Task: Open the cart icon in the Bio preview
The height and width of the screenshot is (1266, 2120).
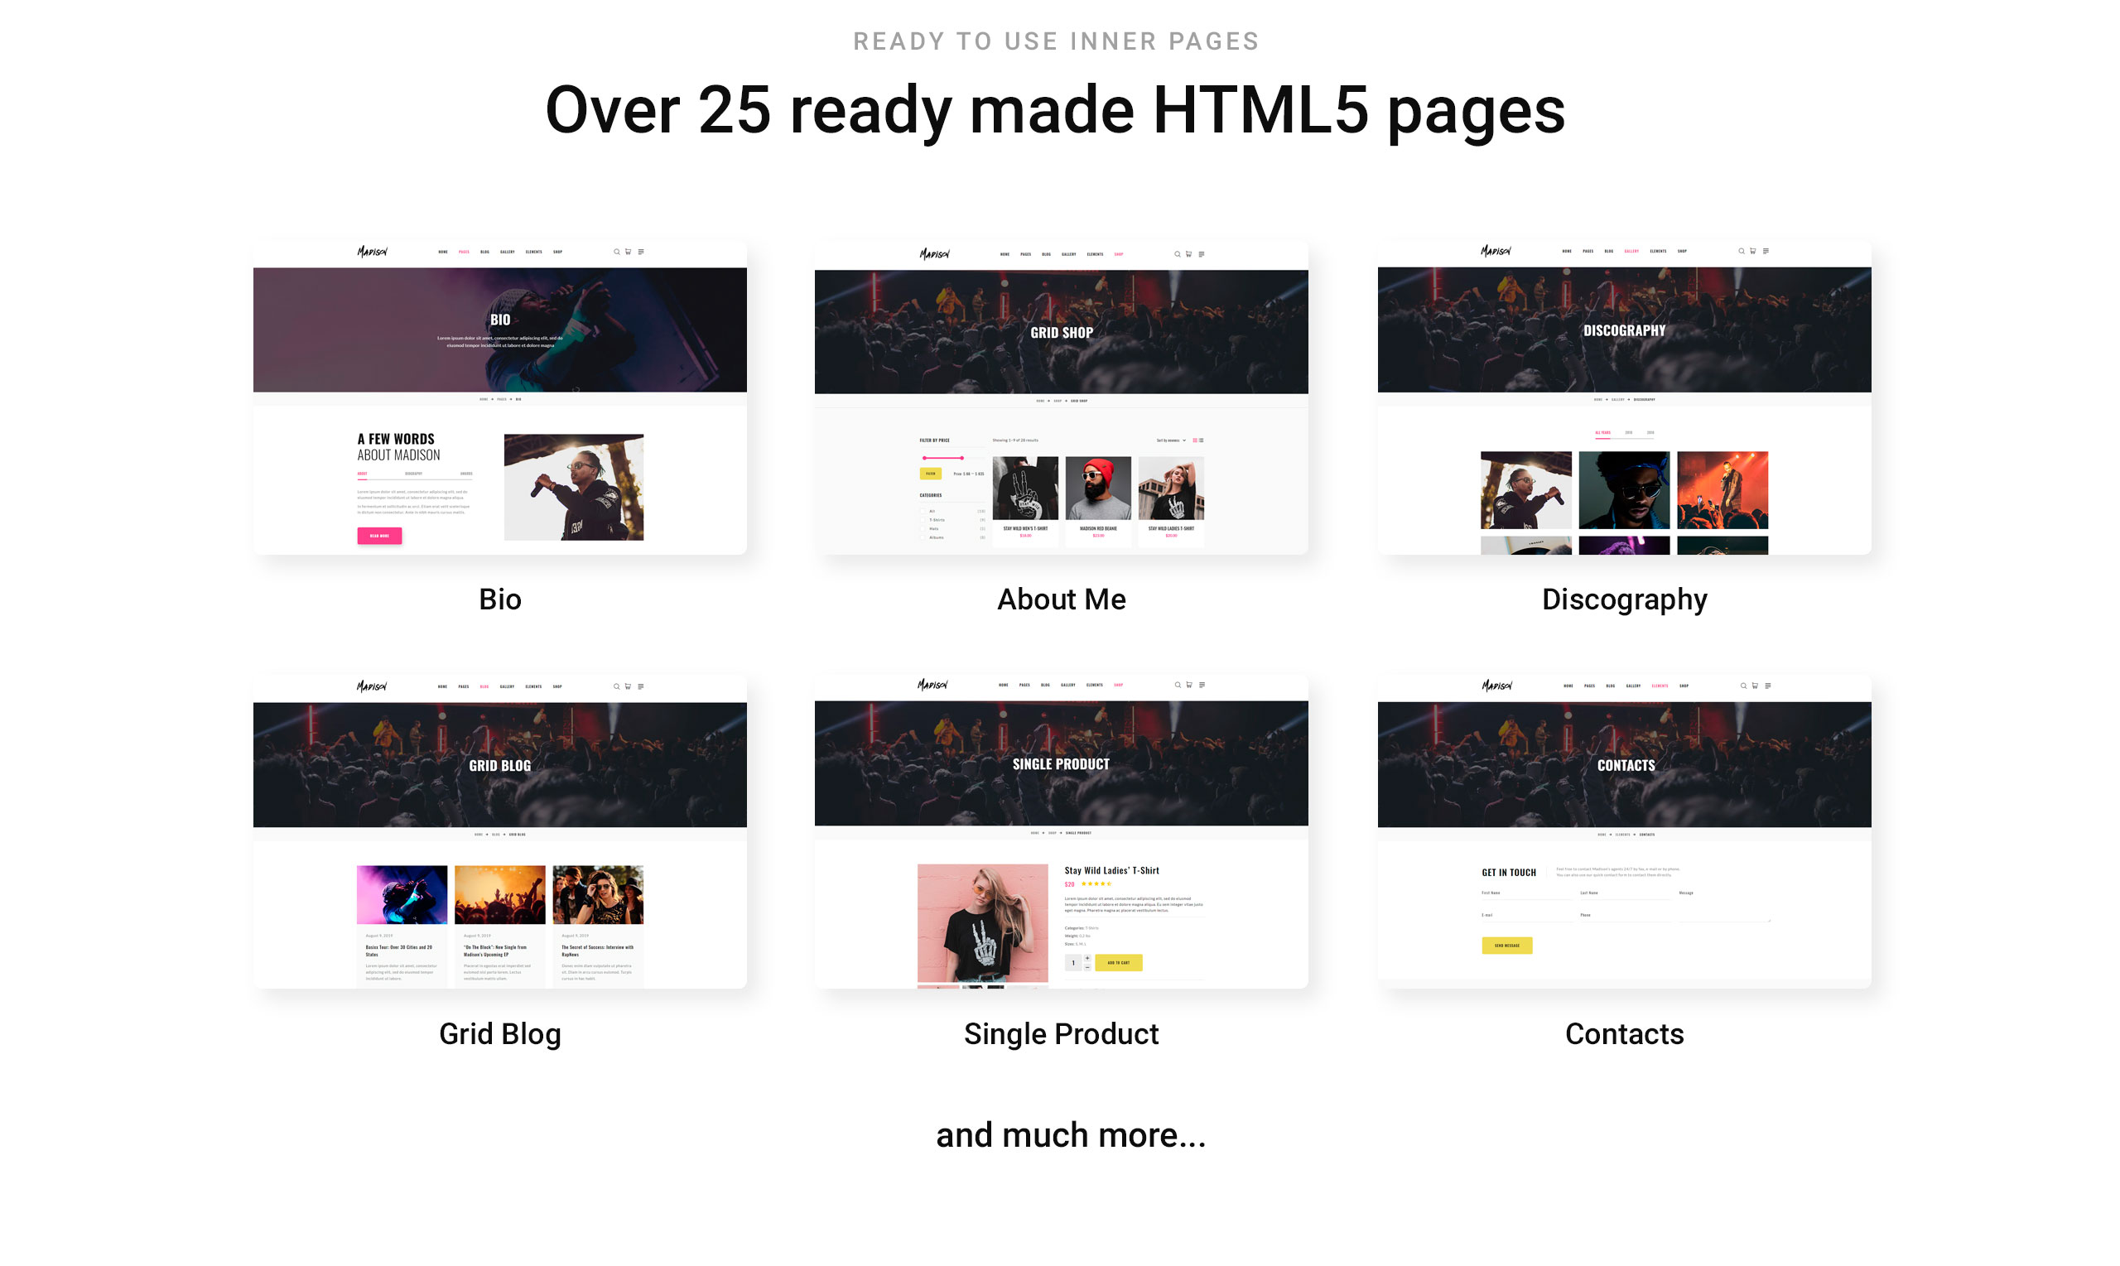Action: coord(629,253)
